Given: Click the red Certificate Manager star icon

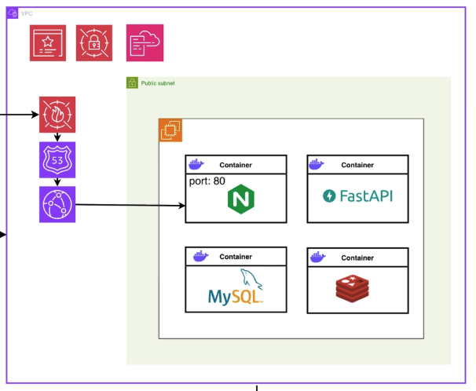Looking at the screenshot, I should (48, 43).
